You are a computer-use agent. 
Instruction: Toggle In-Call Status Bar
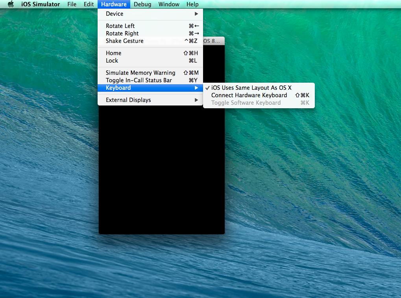[150, 80]
